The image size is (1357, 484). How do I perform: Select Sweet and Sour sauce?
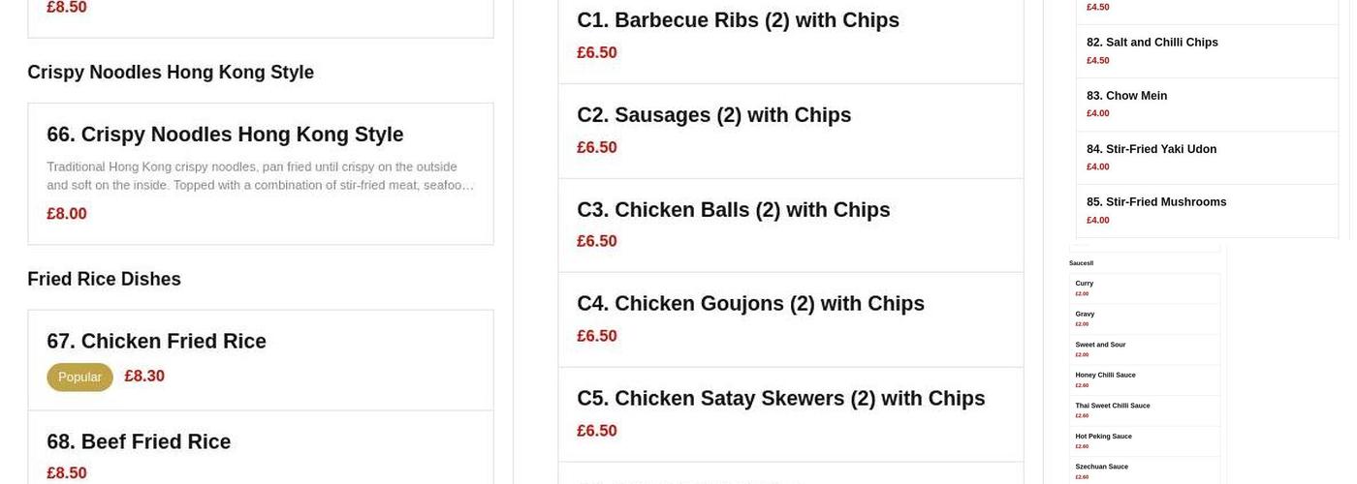pos(1100,345)
